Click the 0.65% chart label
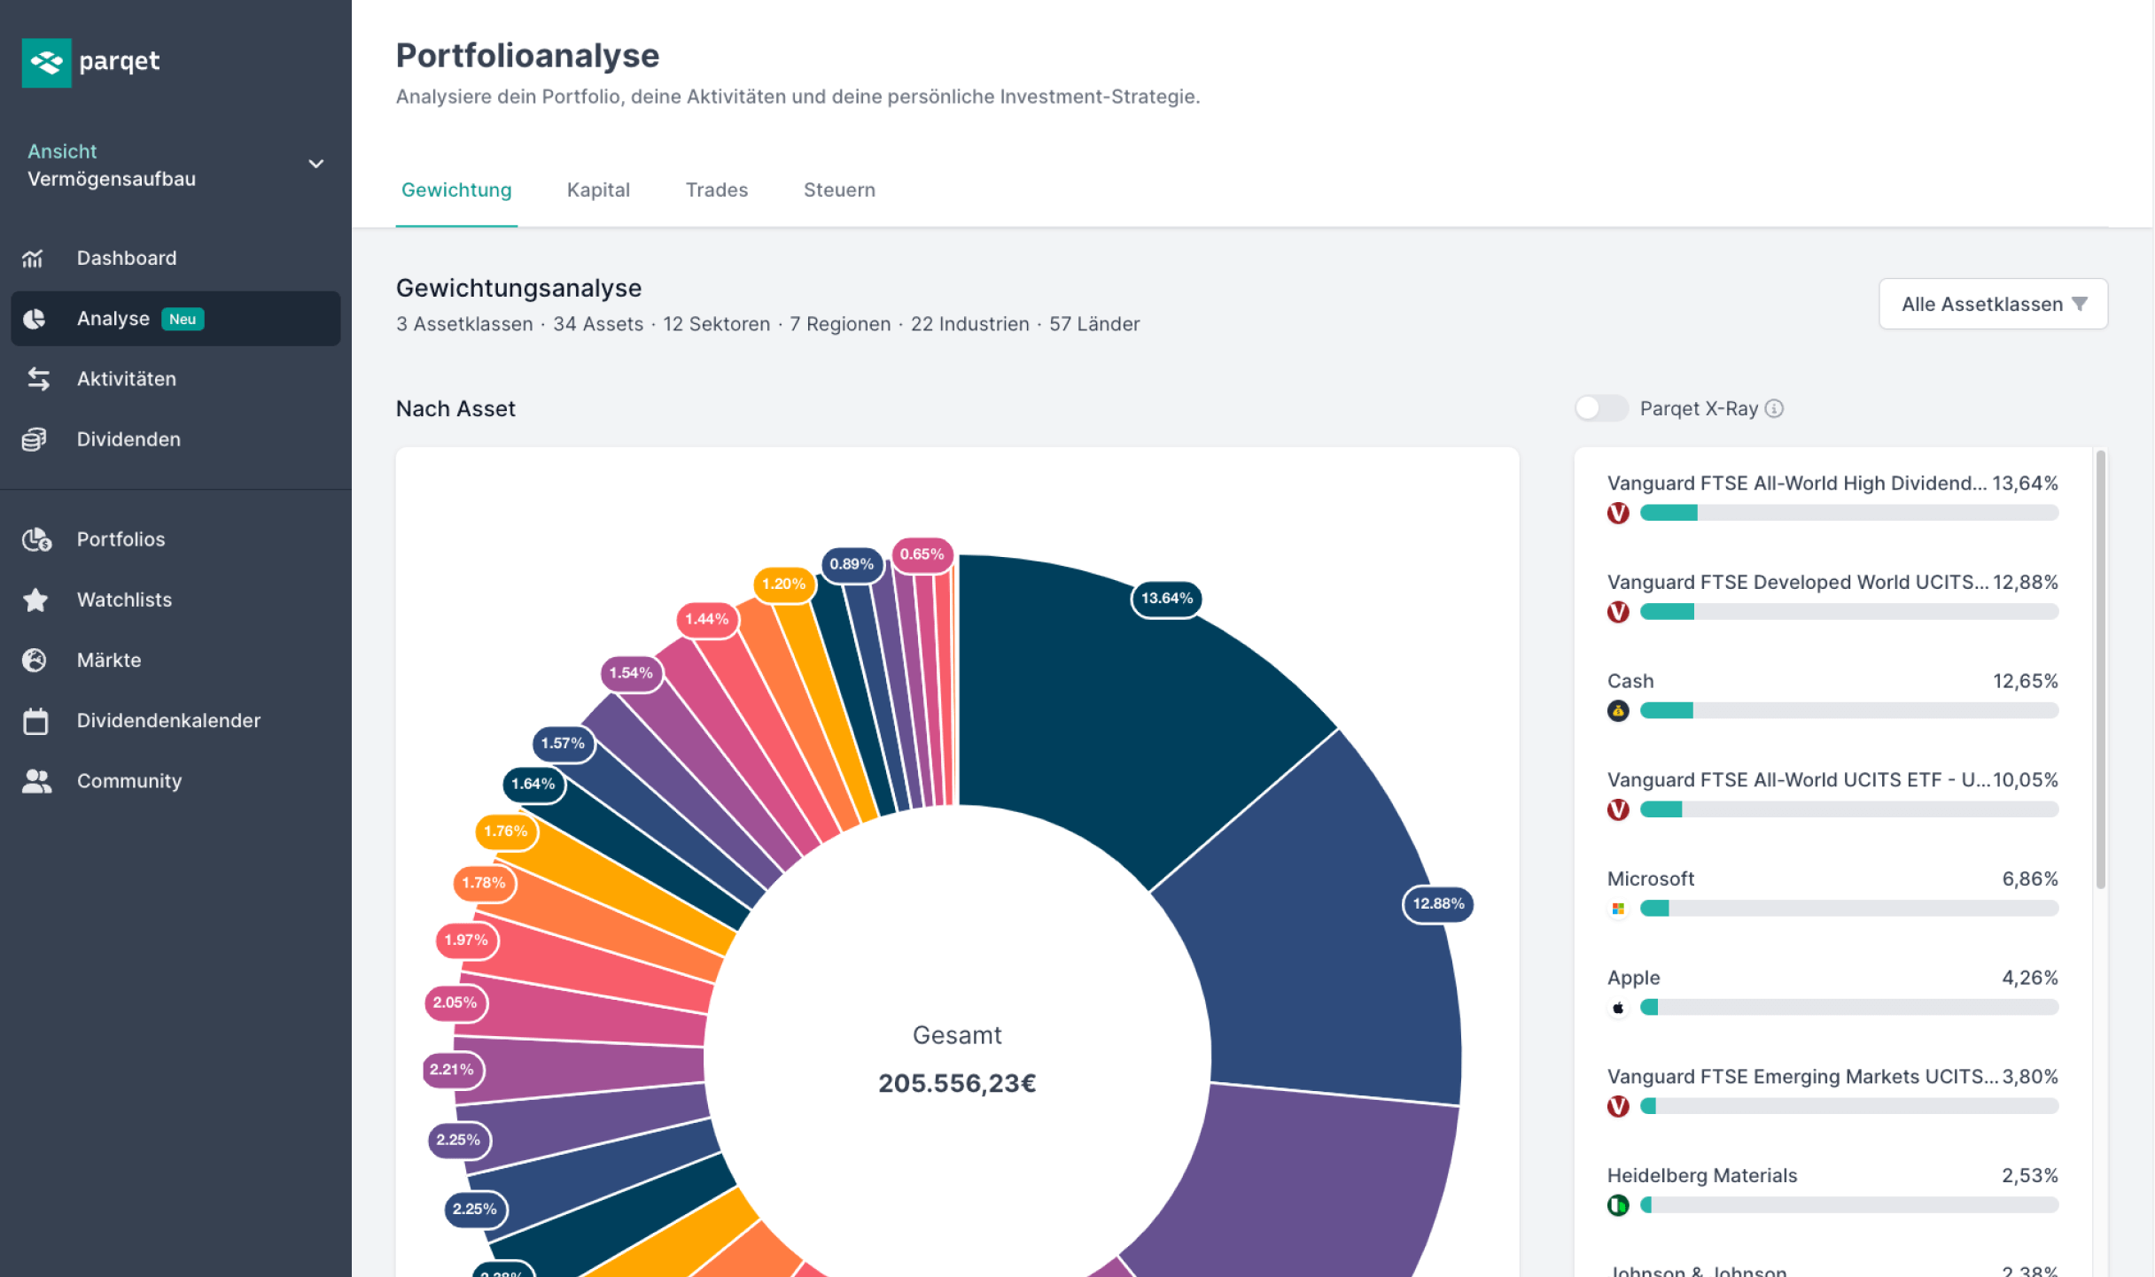Image resolution: width=2155 pixels, height=1277 pixels. pos(922,554)
